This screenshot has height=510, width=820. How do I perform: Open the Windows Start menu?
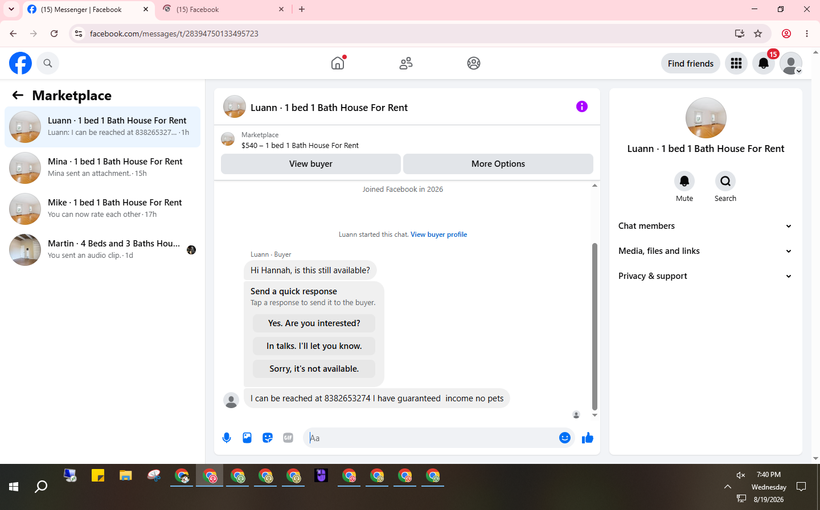tap(14, 487)
